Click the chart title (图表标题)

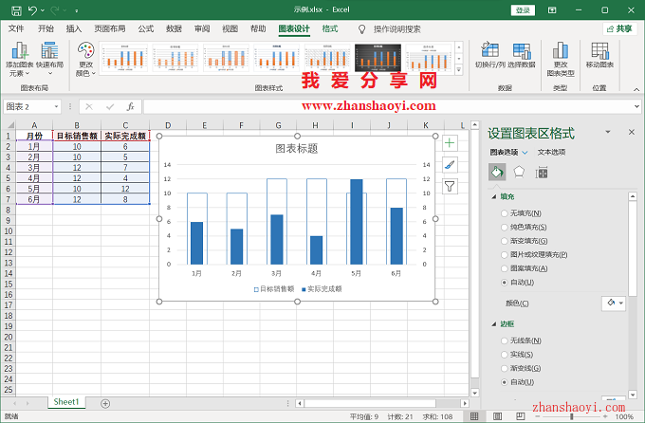[297, 149]
